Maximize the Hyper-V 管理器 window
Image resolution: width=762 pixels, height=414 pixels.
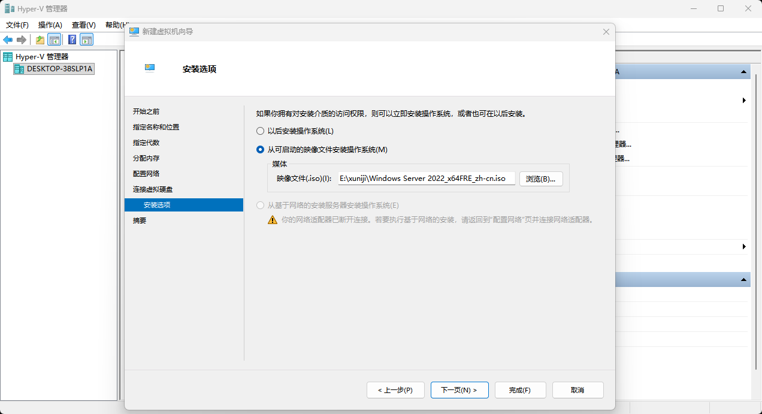click(x=721, y=8)
